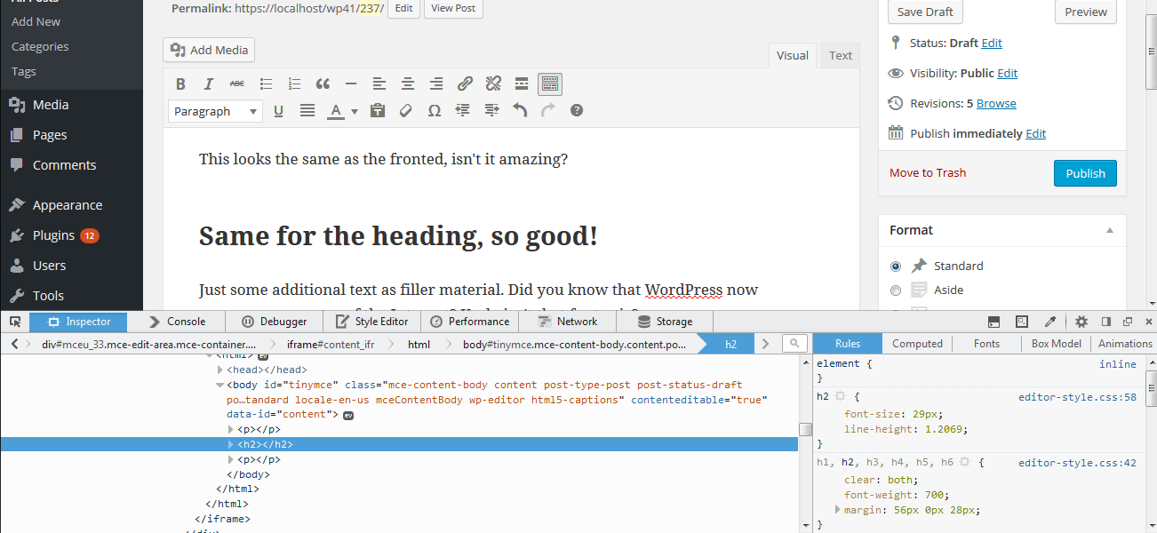Apply italic formatting

pos(209,84)
